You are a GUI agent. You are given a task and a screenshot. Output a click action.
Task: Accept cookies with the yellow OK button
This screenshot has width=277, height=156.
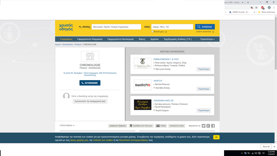click(x=216, y=137)
